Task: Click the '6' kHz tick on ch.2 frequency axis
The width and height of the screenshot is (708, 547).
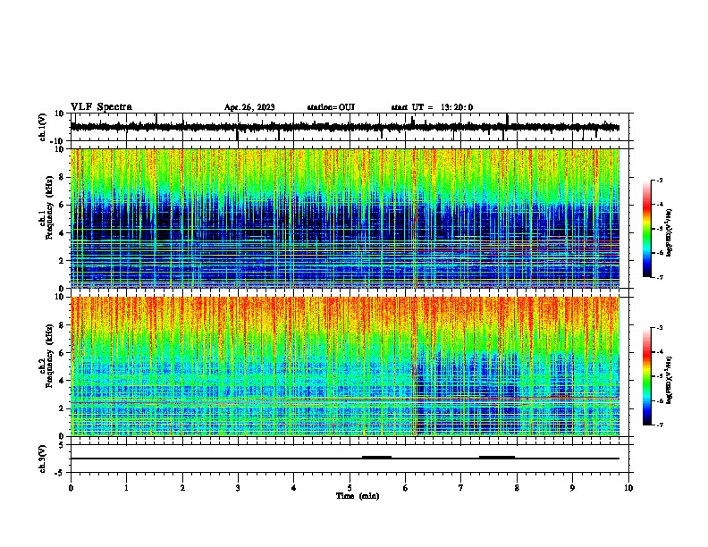Action: pyautogui.click(x=63, y=352)
